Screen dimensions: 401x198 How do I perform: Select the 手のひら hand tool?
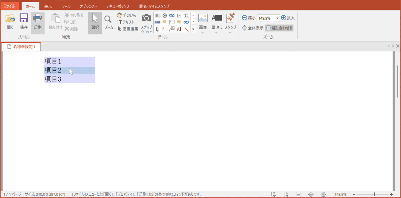click(x=126, y=15)
